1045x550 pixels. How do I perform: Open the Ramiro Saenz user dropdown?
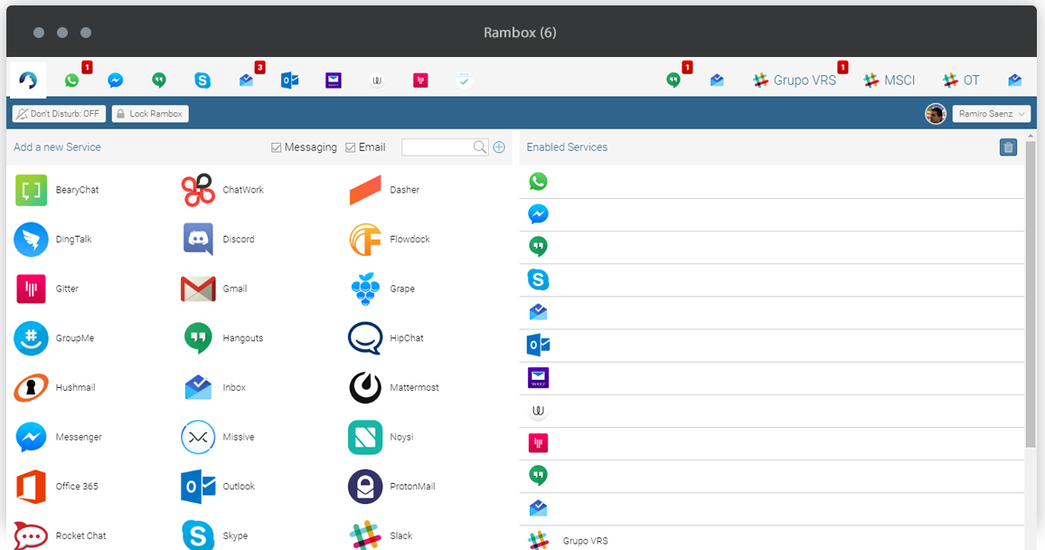pyautogui.click(x=991, y=114)
